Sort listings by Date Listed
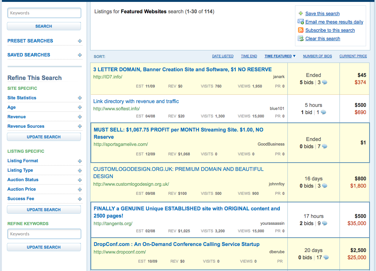The width and height of the screenshot is (376, 271). click(x=222, y=56)
